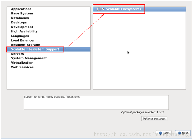192x140 pixels.
Task: Click the package group description text box
Action: coord(96,102)
